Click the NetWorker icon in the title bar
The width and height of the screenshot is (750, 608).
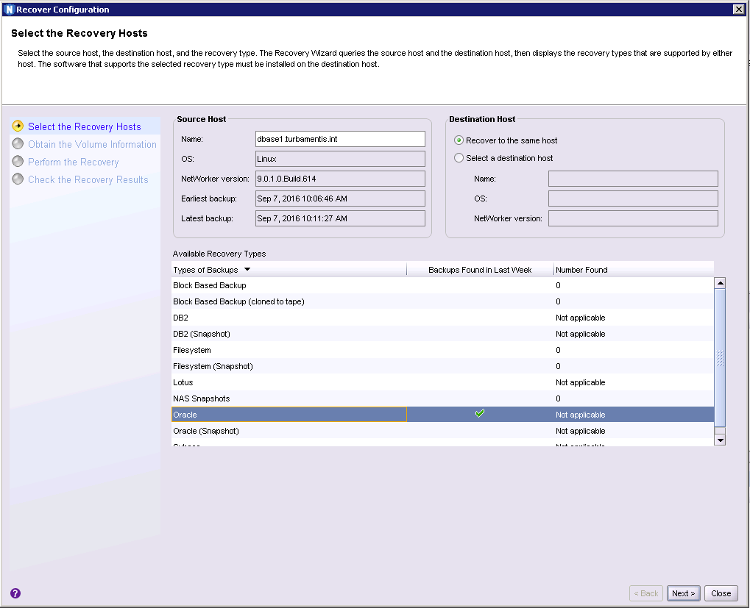coord(9,10)
